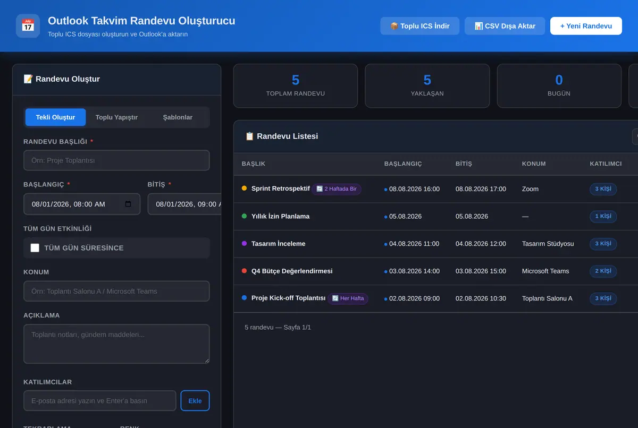
Task: Open the Şablonlar tab
Action: [178, 117]
